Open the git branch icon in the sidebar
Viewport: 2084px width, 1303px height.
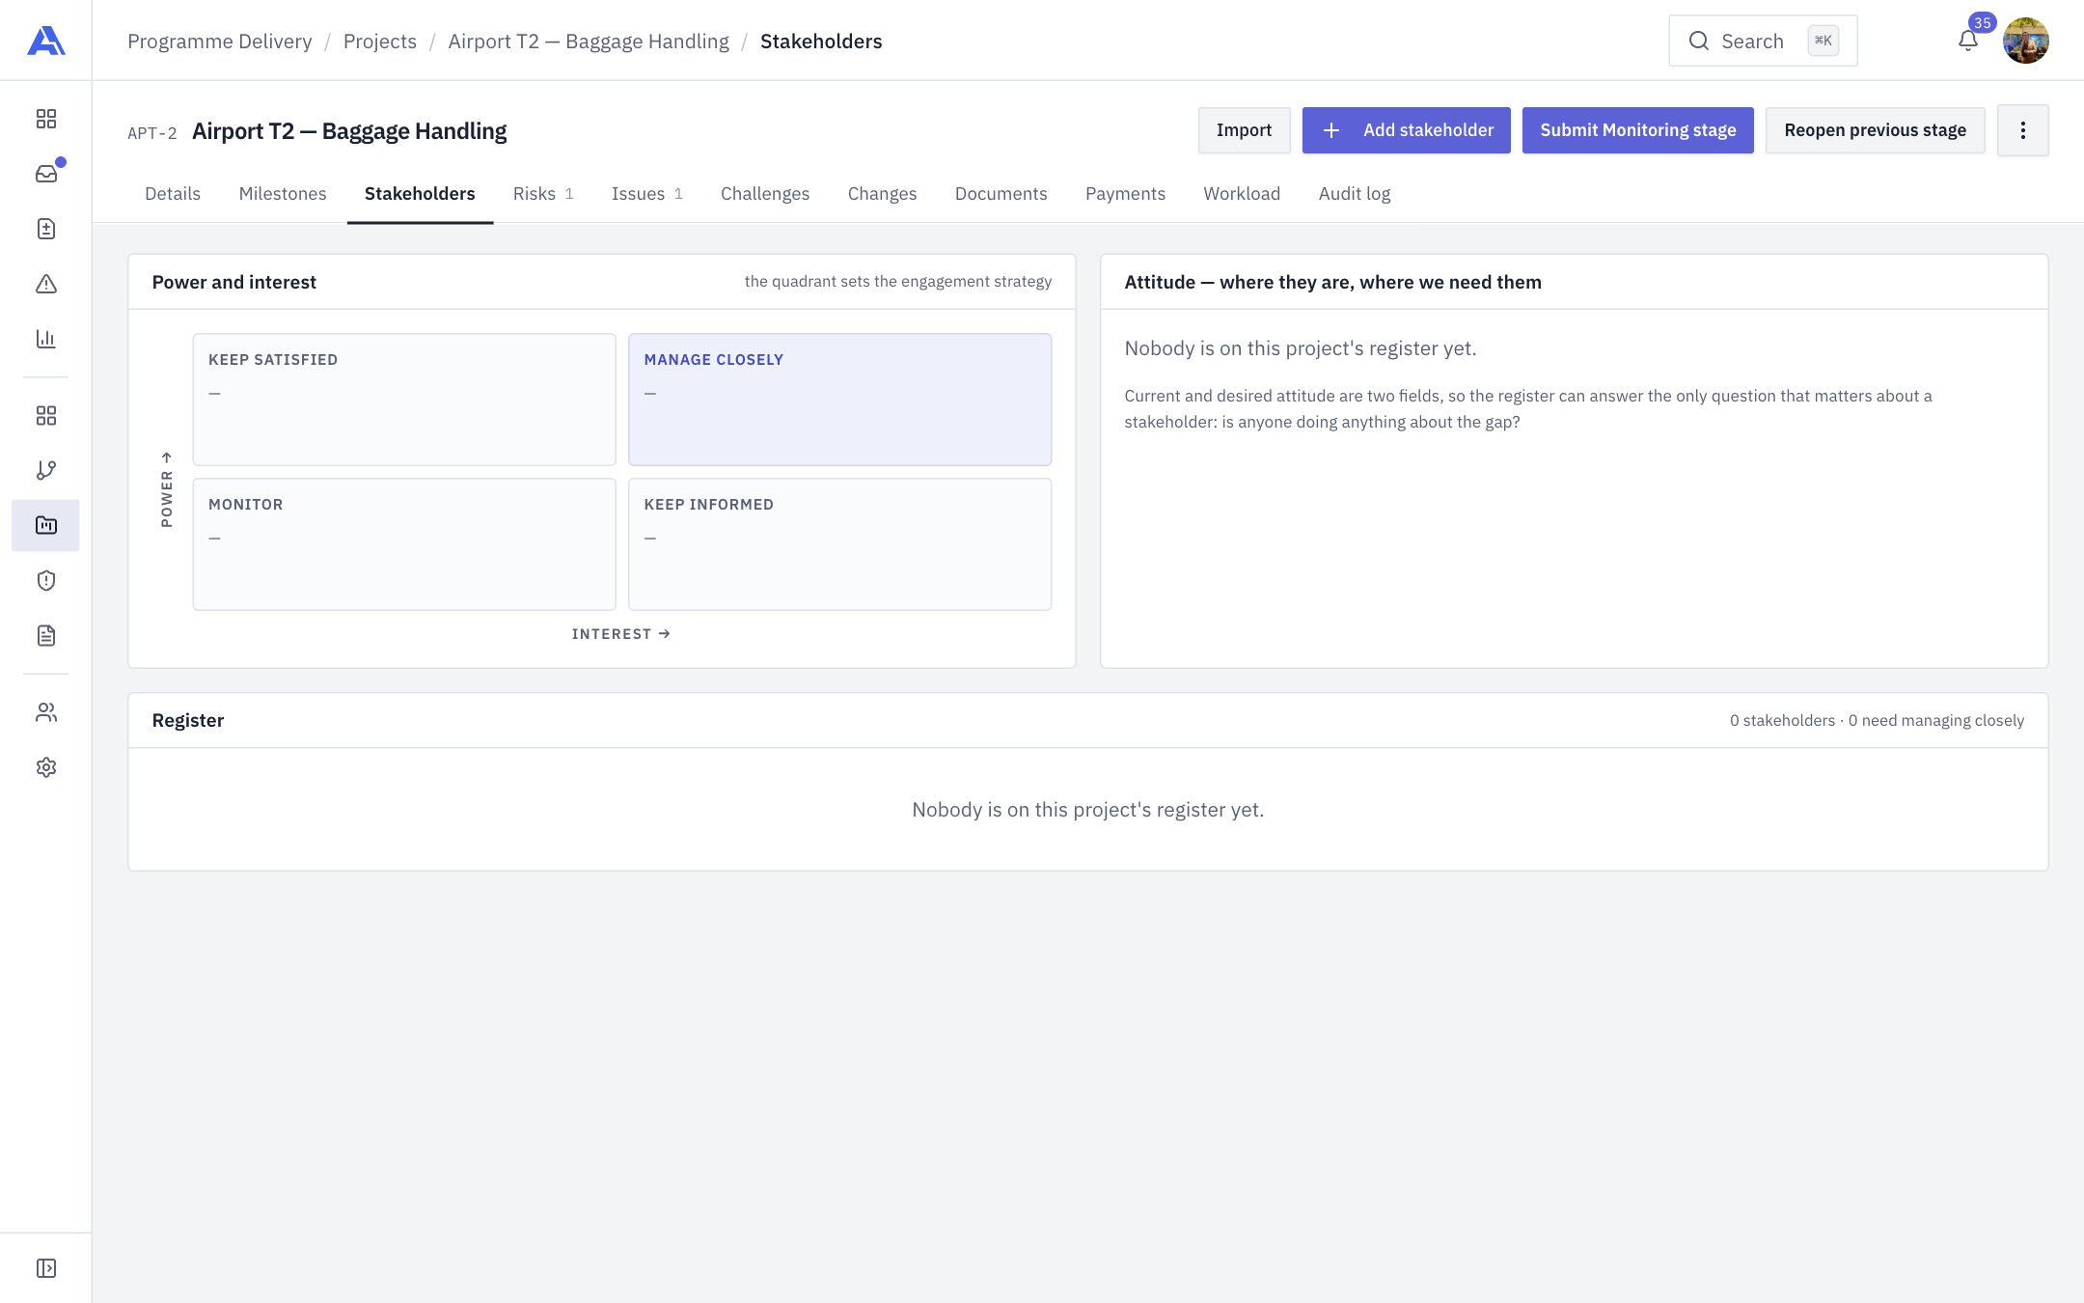tap(45, 470)
